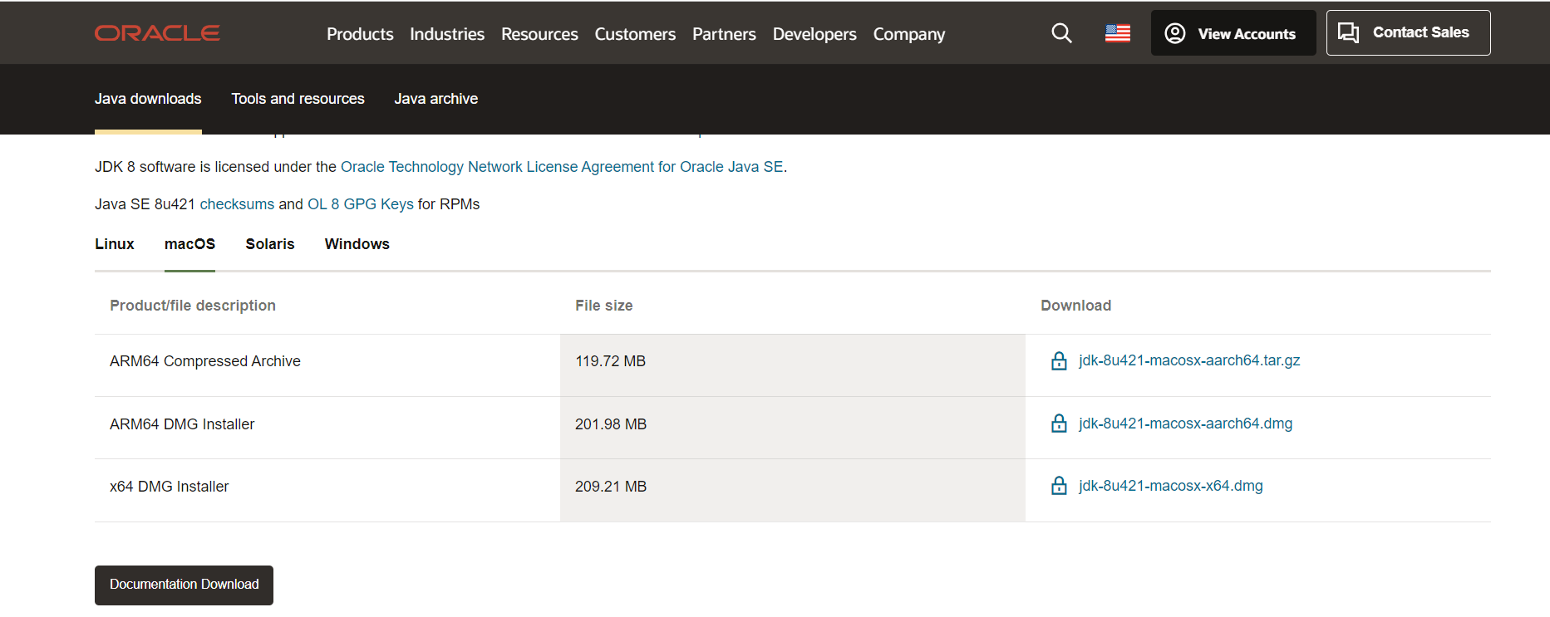This screenshot has width=1550, height=617.
Task: Select the Java downloads tab
Action: (x=148, y=99)
